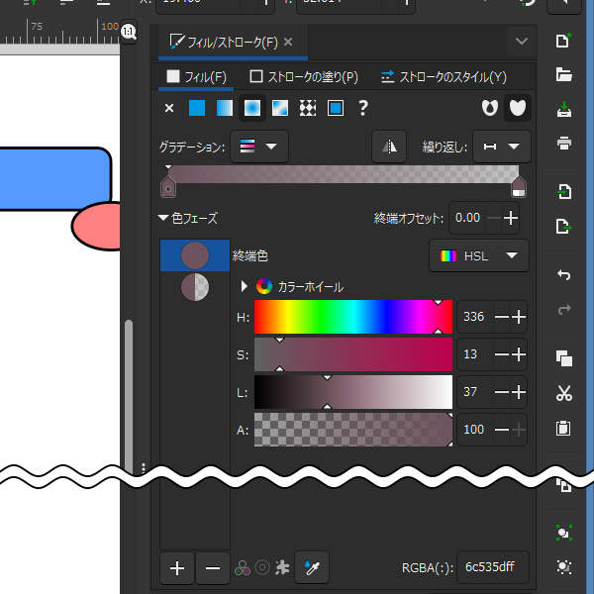
Task: Select the radial gradient toggle button
Action: pos(252,108)
